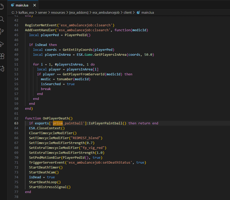Click the Lua file icon on the main.lua tab

(12, 5)
